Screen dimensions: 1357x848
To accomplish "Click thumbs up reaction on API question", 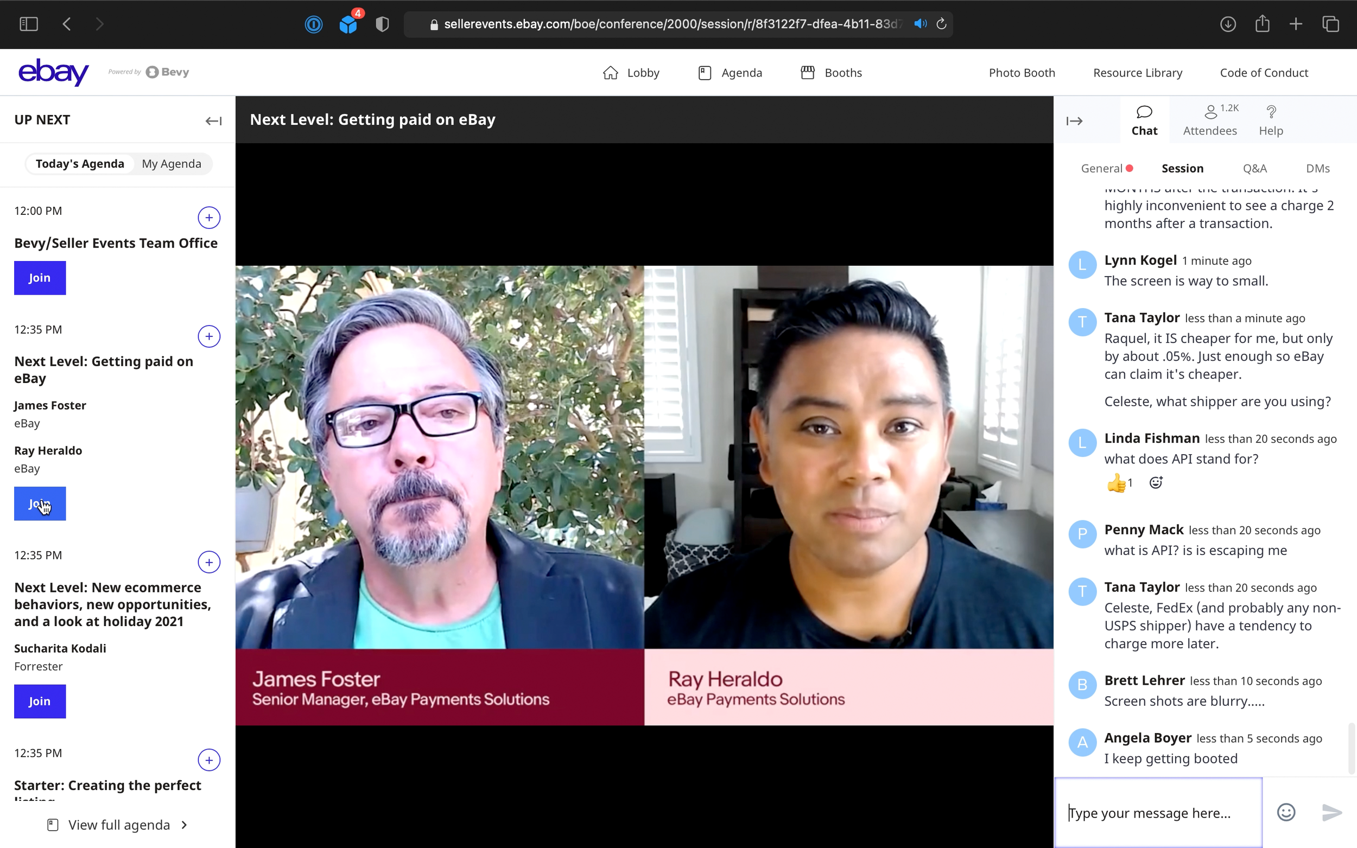I will (x=1117, y=482).
